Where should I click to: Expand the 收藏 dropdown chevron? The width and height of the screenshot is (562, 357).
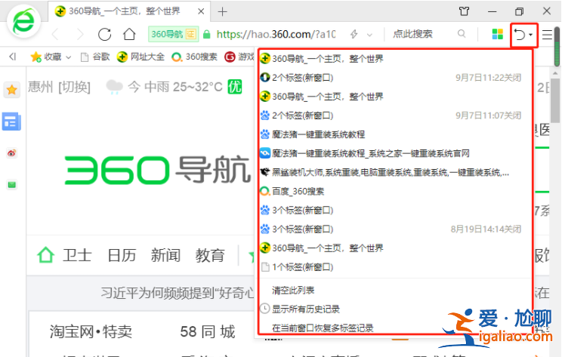click(69, 57)
